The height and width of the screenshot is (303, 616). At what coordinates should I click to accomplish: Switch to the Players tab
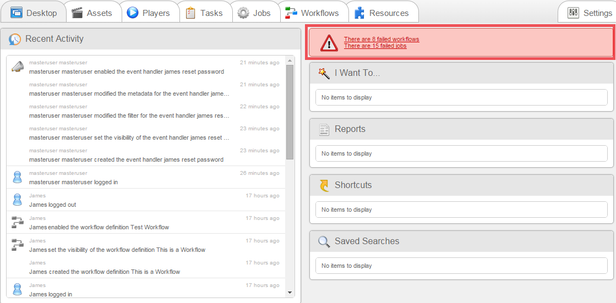tap(149, 13)
